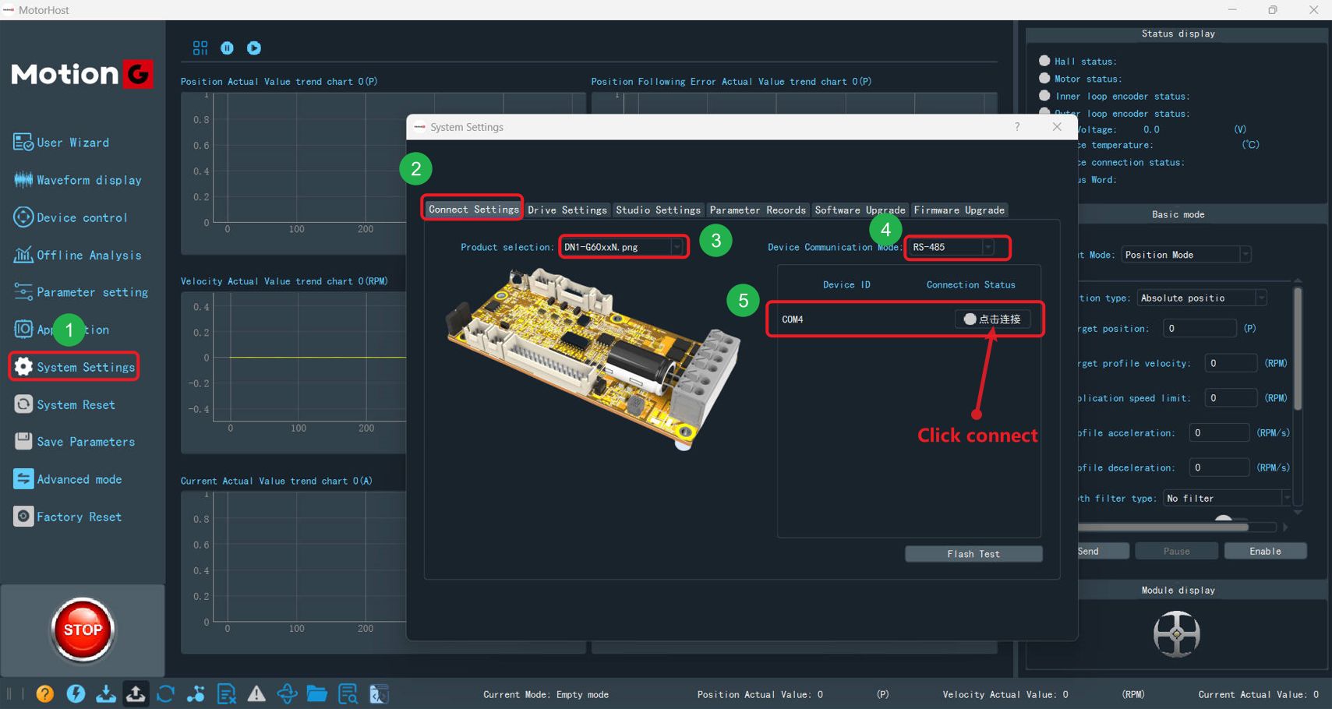Choose System Reset in the sidebar
The width and height of the screenshot is (1332, 709).
[x=64, y=404]
